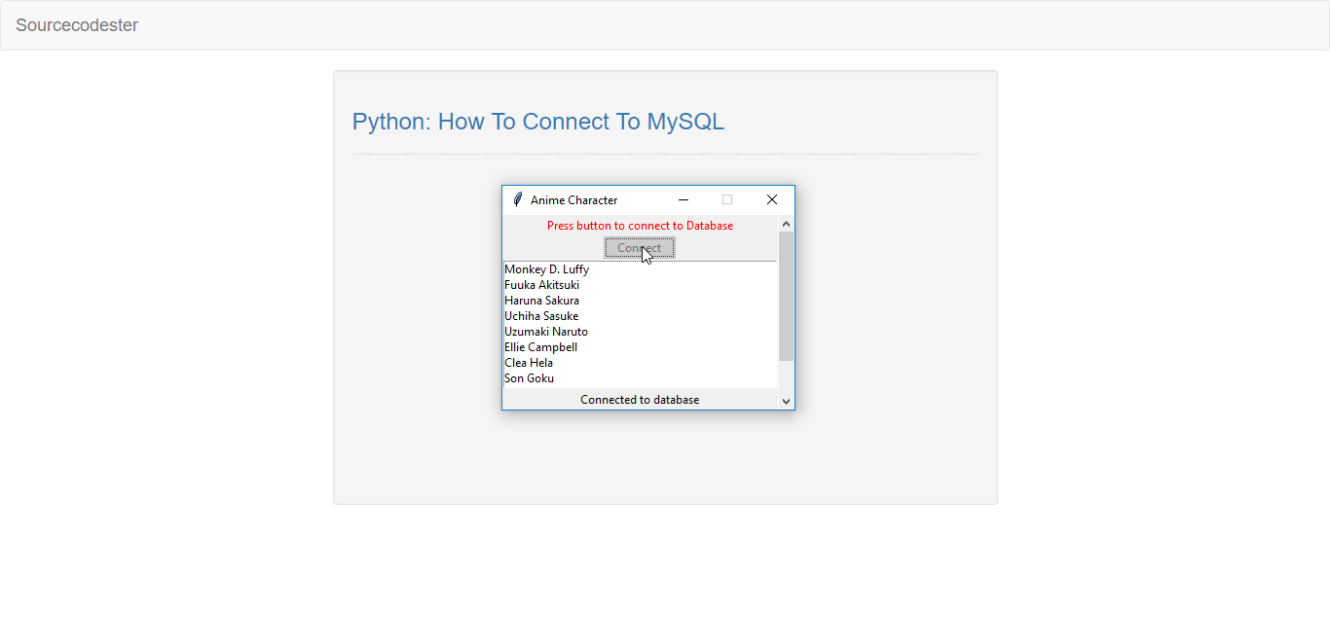Choose Haruna Sakura in the list

[541, 301]
